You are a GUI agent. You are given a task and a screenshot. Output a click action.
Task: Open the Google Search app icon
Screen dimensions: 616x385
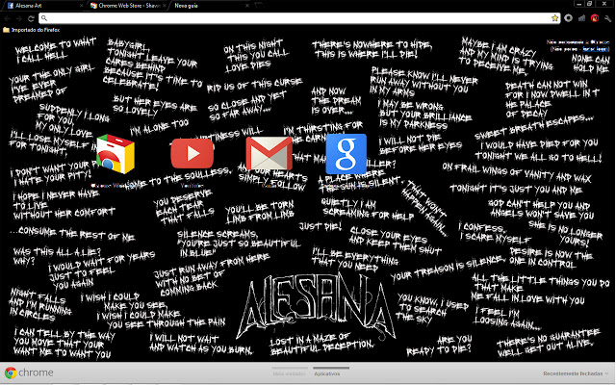pos(346,154)
